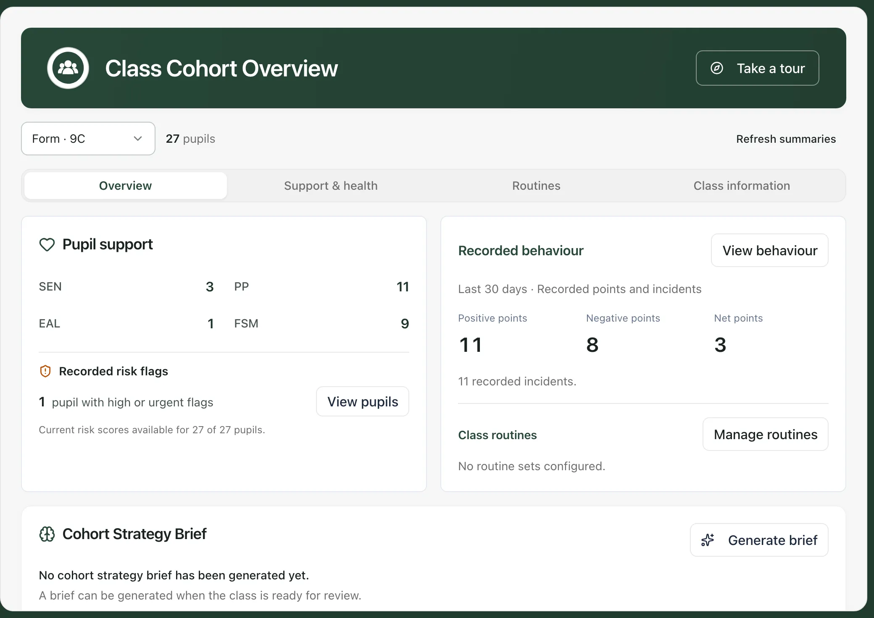Click the heart icon beside Pupil support
Image resolution: width=874 pixels, height=618 pixels.
(x=47, y=244)
